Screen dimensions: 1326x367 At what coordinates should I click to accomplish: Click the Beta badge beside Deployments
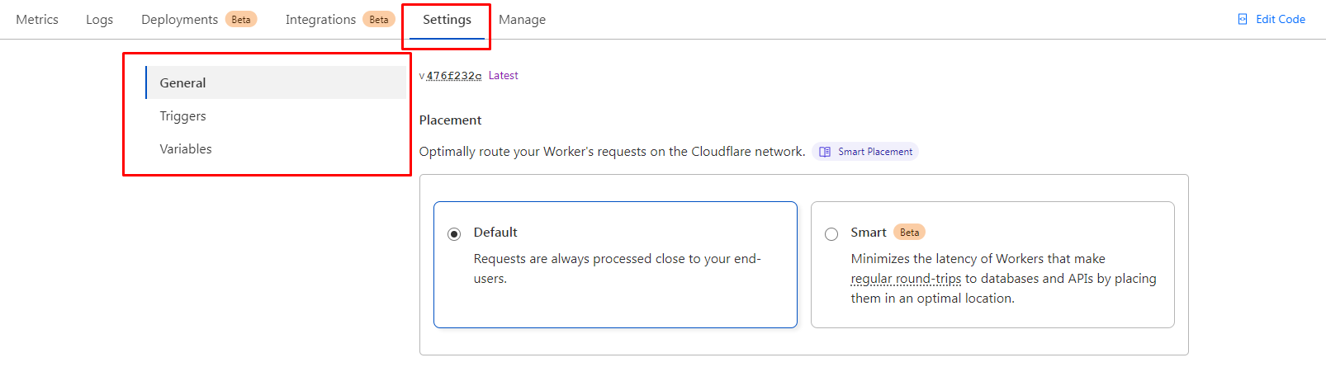click(241, 19)
